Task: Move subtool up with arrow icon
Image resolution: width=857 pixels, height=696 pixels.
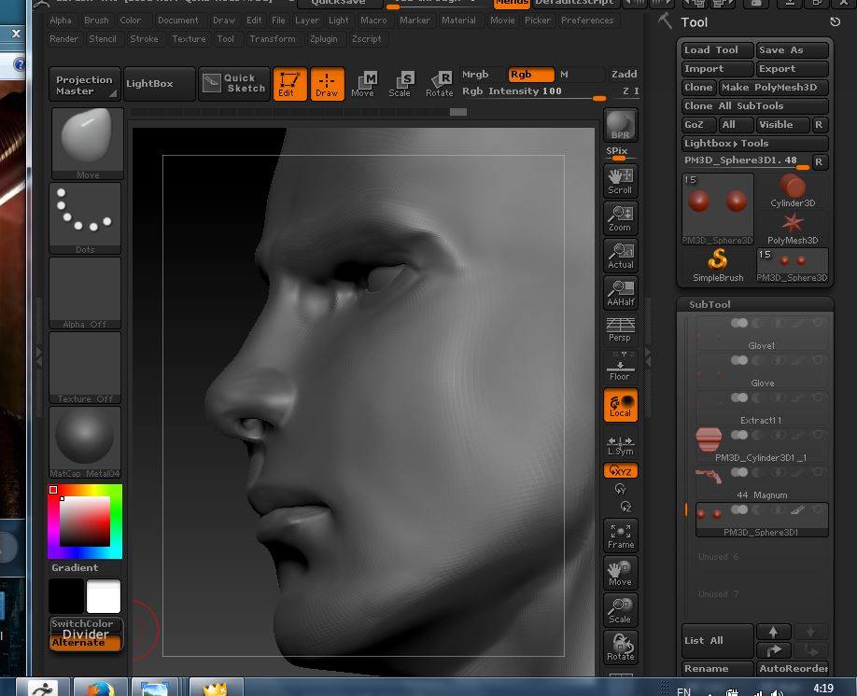Action: [x=773, y=632]
